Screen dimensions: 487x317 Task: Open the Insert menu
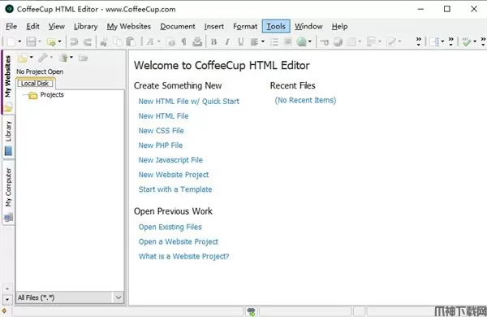pyautogui.click(x=214, y=27)
